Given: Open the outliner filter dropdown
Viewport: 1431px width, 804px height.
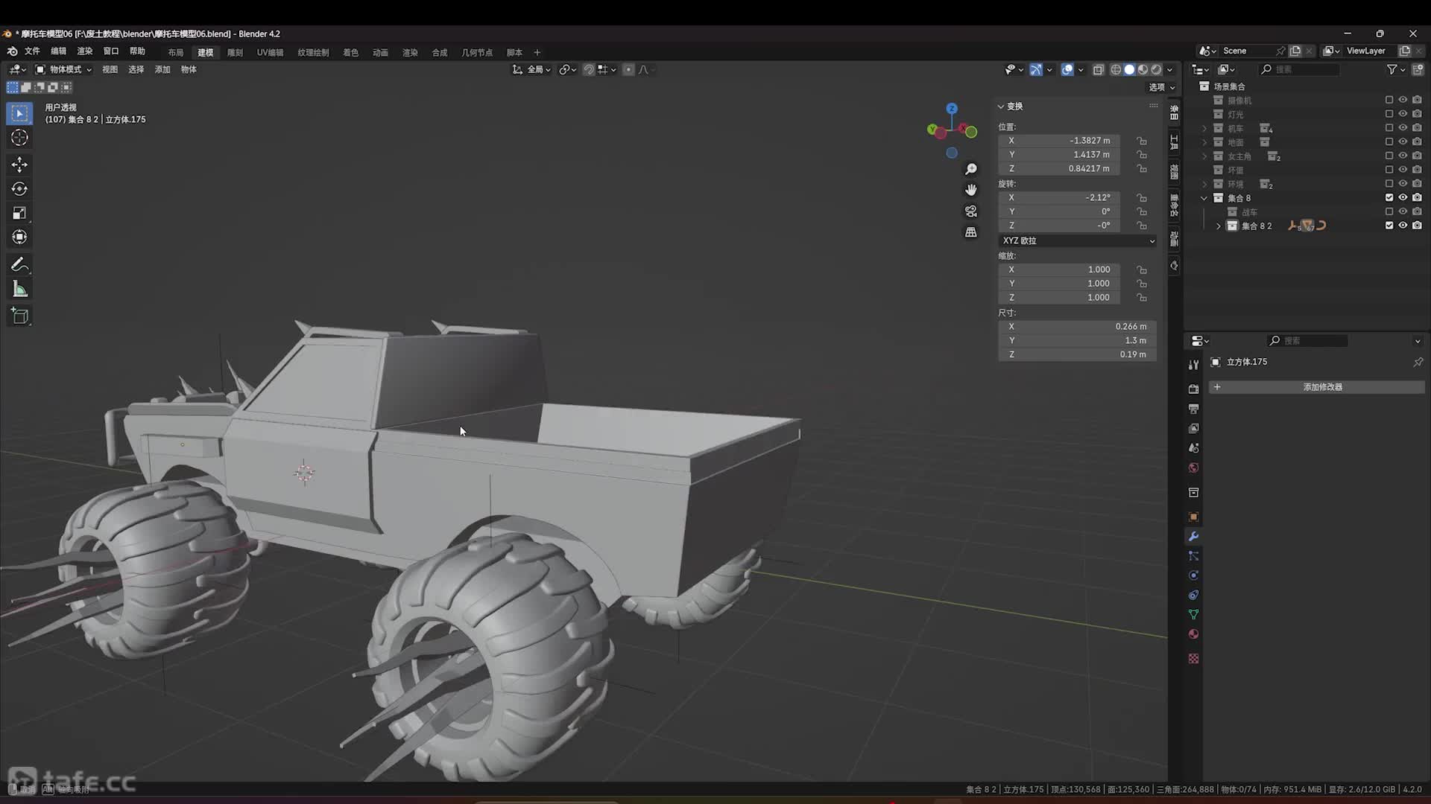Looking at the screenshot, I should 1395,69.
